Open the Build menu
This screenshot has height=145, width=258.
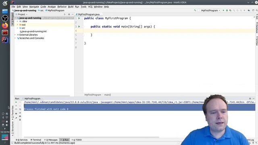coord(71,7)
